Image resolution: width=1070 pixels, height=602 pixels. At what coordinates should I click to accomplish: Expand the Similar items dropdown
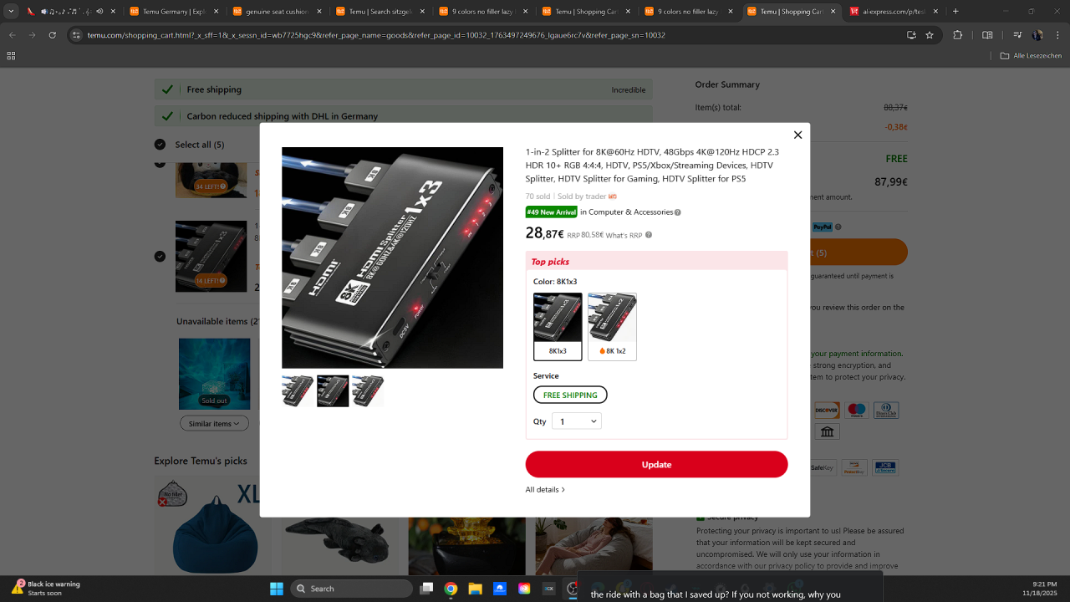(x=214, y=424)
